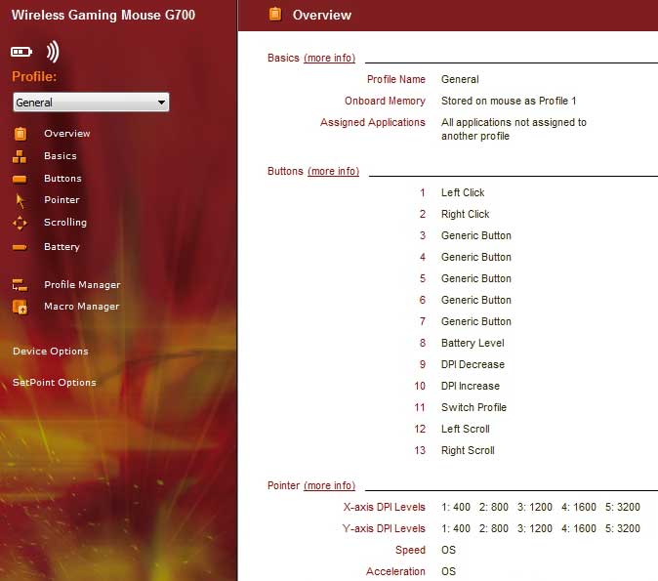This screenshot has height=581, width=658.
Task: Click the battery status icon
Action: coord(21,52)
